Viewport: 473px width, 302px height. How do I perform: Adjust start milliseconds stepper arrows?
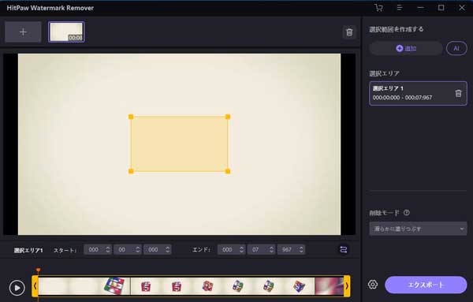click(x=168, y=249)
